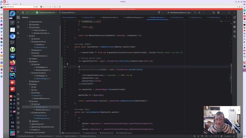Screen dimensions: 246x138
Task: Click the lightbulb quick-fix icon in gutter
Action: (x=68, y=64)
